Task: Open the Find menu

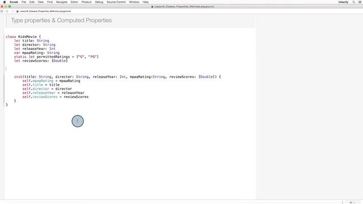Action: point(50,2)
